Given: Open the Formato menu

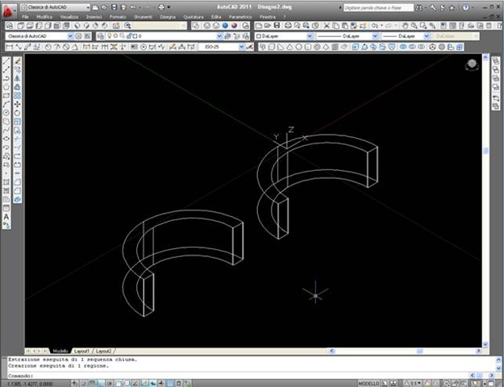Looking at the screenshot, I should click(x=119, y=16).
